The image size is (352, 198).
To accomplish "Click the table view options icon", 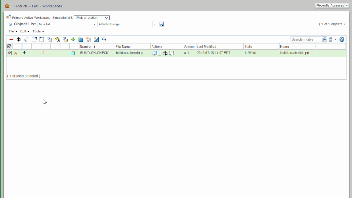I will pyautogui.click(x=330, y=39).
